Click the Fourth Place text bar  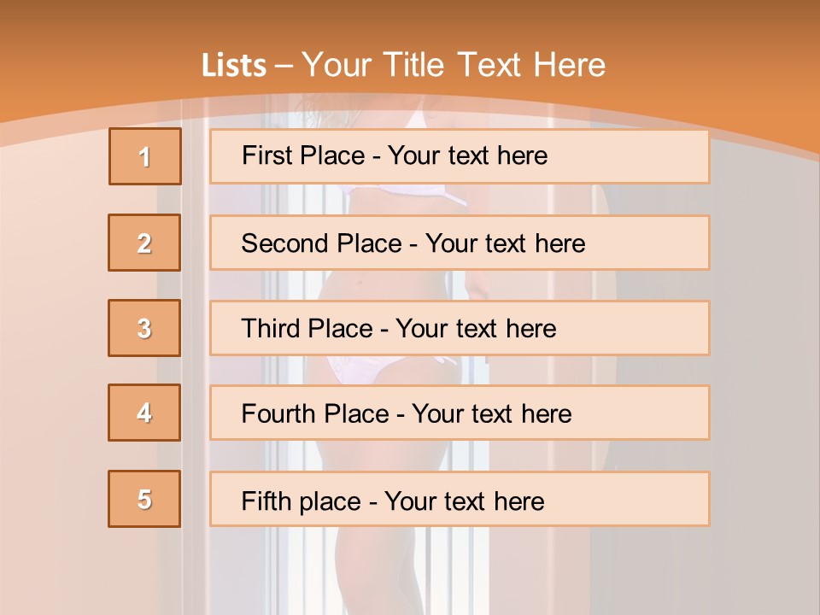pos(460,413)
